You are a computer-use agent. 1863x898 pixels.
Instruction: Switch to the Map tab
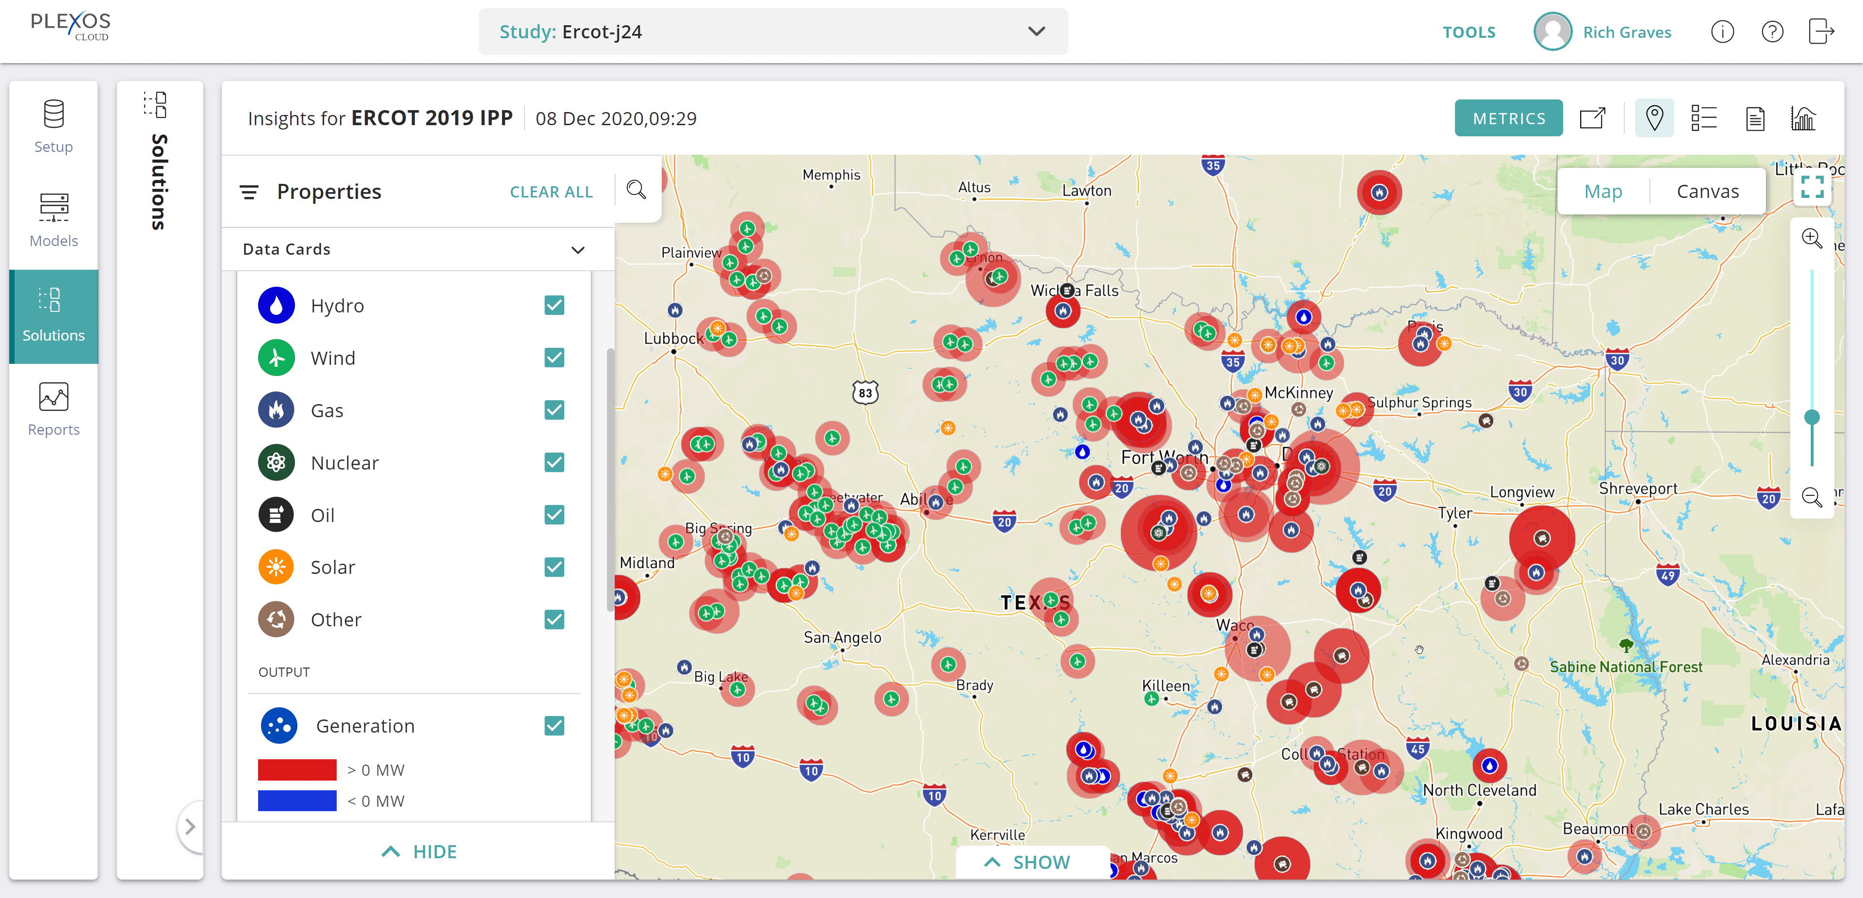point(1602,191)
